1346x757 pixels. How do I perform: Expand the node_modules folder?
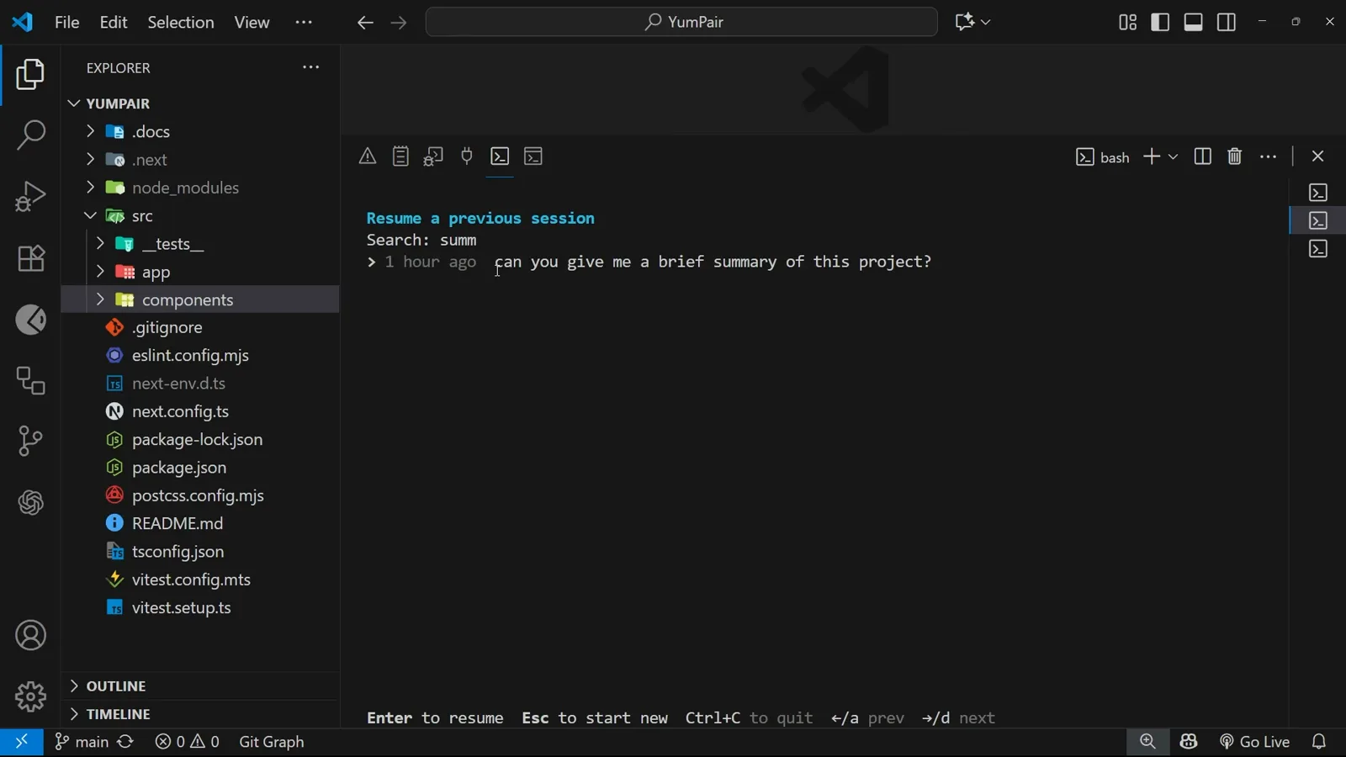200,188
